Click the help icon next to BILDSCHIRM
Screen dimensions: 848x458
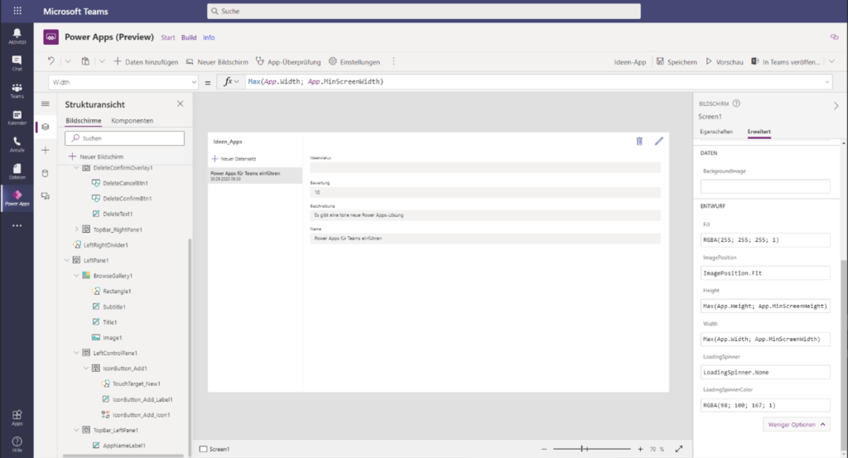click(736, 104)
